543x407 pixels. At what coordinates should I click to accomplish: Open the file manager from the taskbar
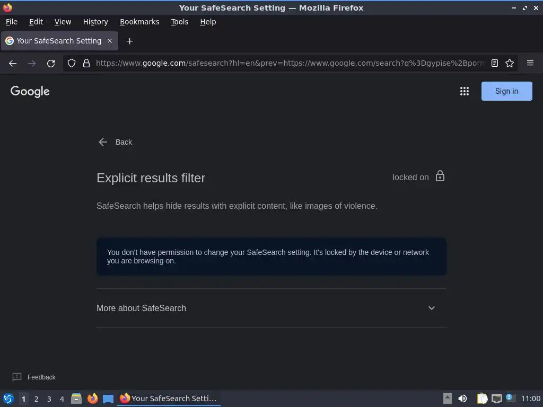[x=76, y=399]
